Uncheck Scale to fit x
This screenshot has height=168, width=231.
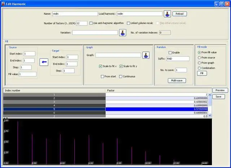(x=101, y=66)
